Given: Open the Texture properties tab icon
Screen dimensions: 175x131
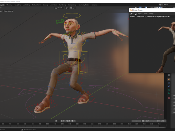Looking at the screenshot, I should 169,98.
